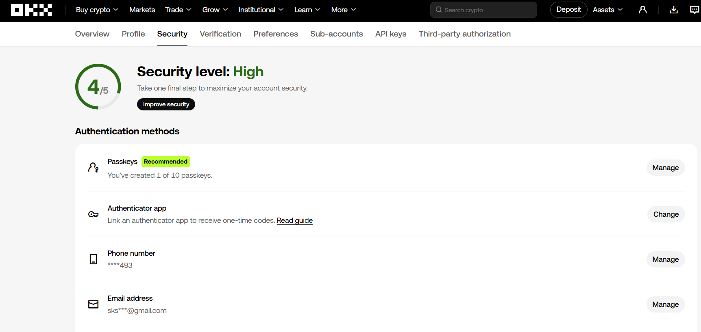Focus the Search crypto field

coord(484,10)
